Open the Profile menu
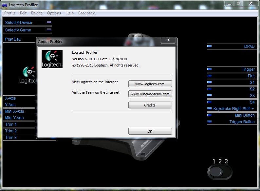Image resolution: width=260 pixels, height=191 pixels. click(x=10, y=13)
